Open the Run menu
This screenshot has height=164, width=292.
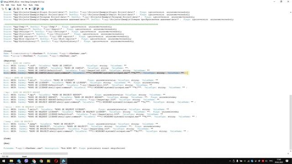click(25, 5)
